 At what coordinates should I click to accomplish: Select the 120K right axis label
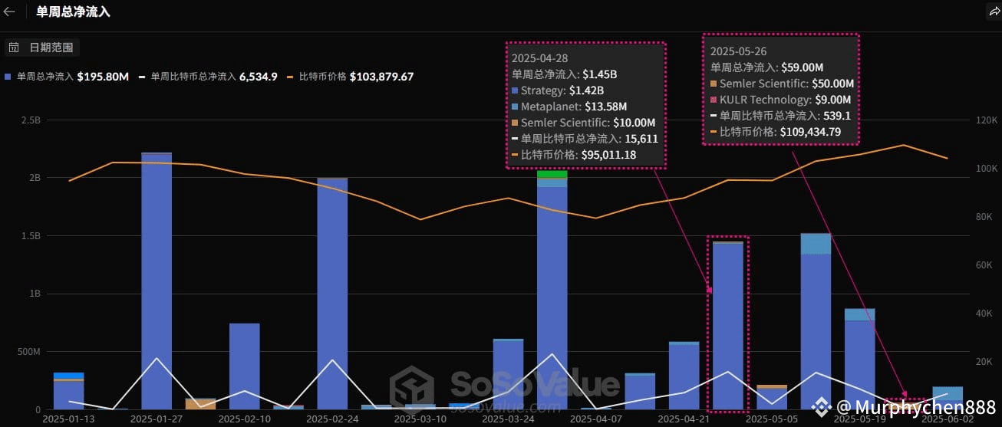pyautogui.click(x=986, y=120)
